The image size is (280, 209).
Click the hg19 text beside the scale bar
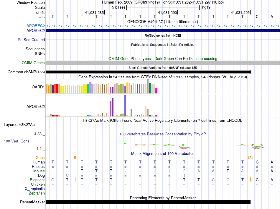click(x=206, y=7)
